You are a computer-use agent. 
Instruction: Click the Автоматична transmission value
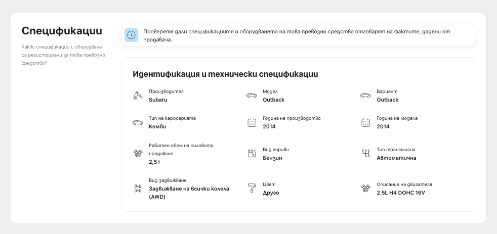pyautogui.click(x=396, y=158)
